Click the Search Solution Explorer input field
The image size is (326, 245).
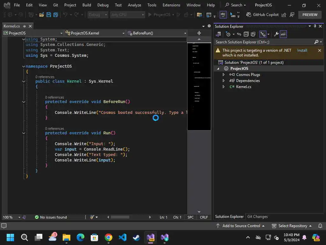(264, 42)
